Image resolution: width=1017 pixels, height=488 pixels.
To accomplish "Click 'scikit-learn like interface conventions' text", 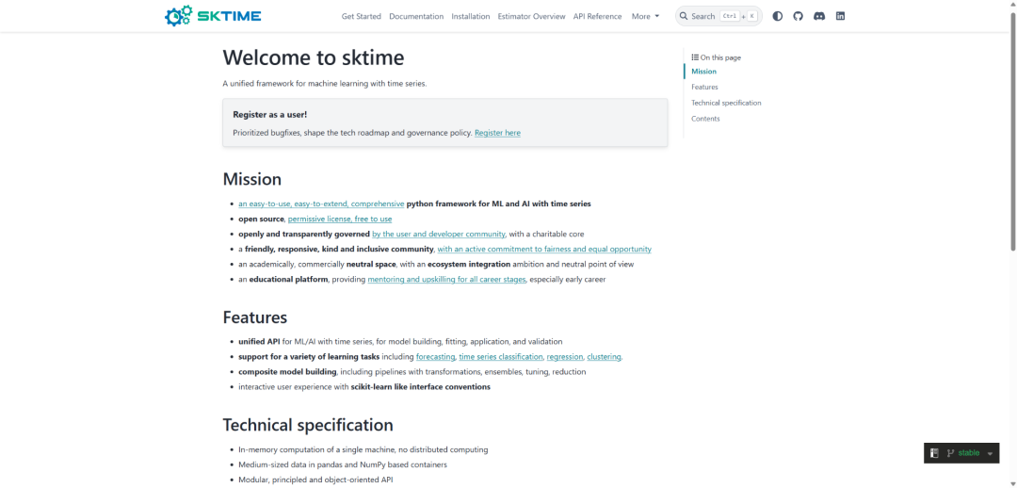I will tap(420, 387).
